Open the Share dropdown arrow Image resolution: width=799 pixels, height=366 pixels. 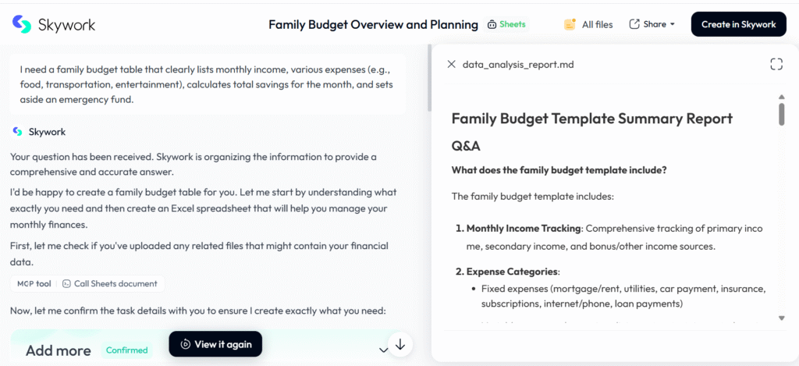coord(673,24)
